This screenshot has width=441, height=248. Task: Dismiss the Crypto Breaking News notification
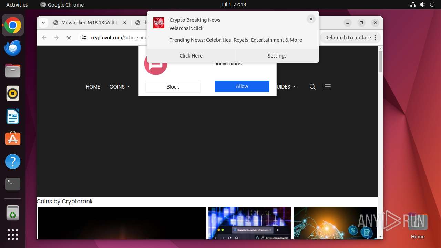(x=311, y=19)
